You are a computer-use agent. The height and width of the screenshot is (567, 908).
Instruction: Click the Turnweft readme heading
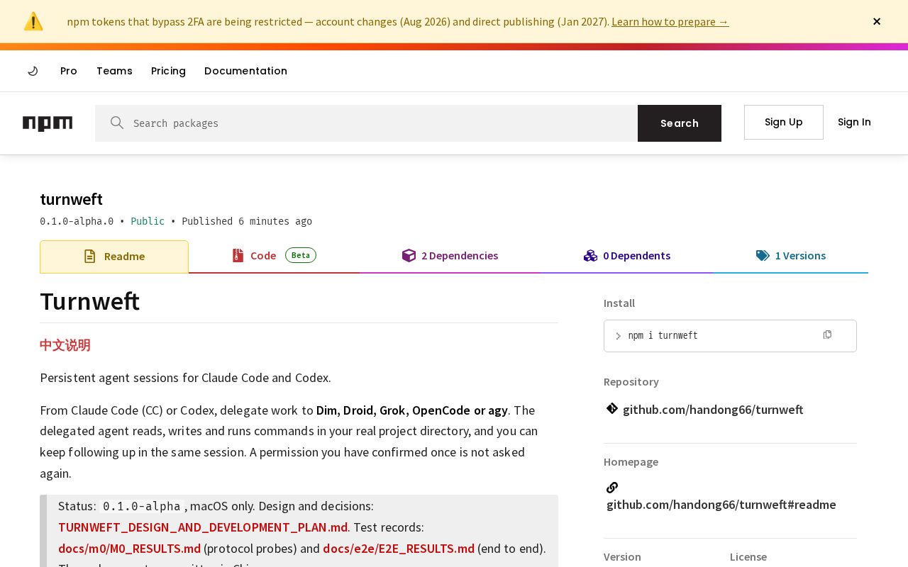click(x=89, y=301)
